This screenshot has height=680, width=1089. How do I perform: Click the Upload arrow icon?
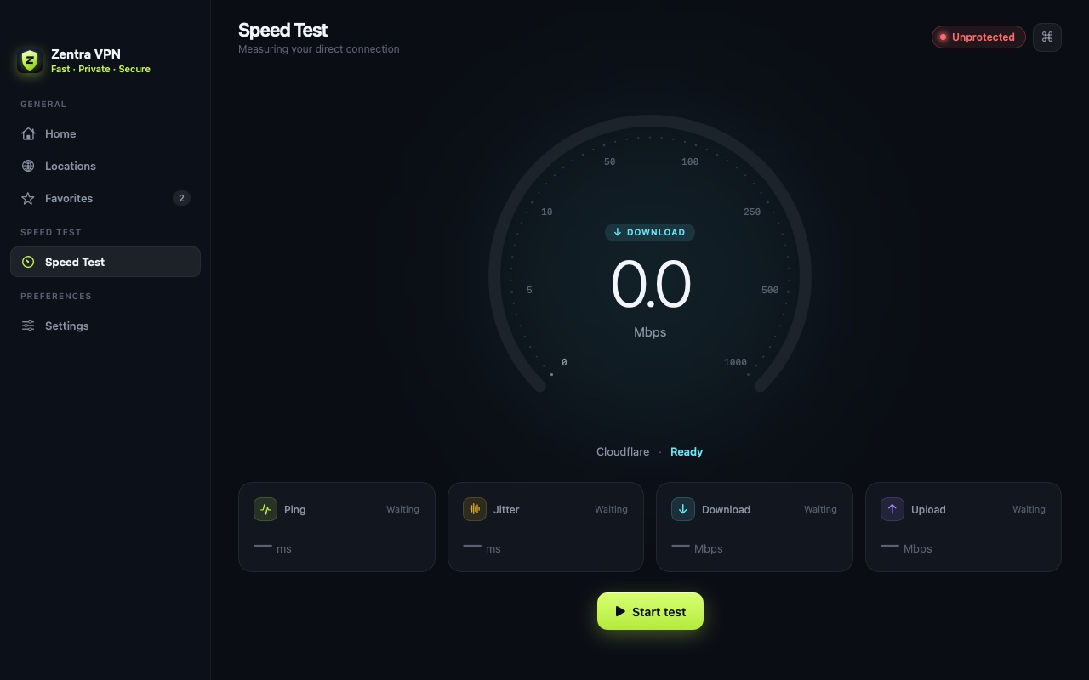892,509
